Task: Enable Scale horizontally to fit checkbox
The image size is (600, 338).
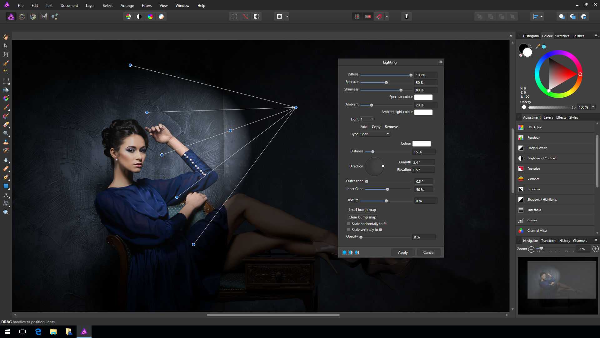Action: (x=348, y=224)
